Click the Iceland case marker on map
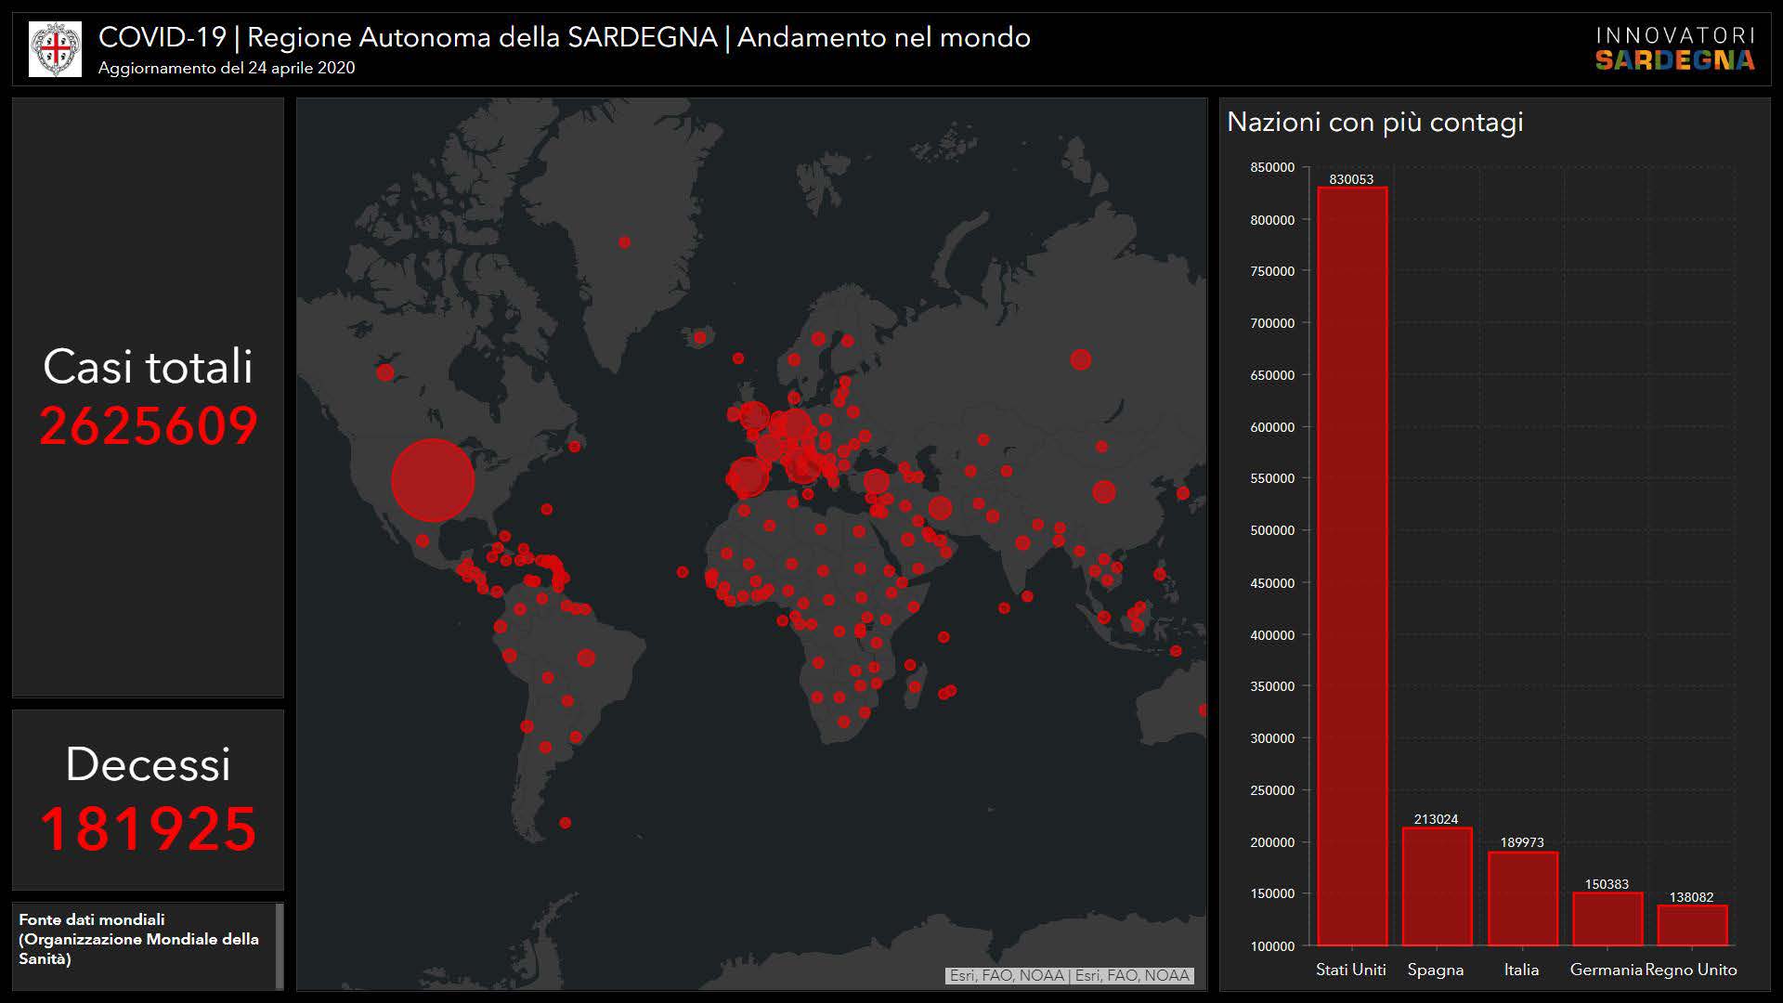Image resolution: width=1783 pixels, height=1003 pixels. coord(699,337)
